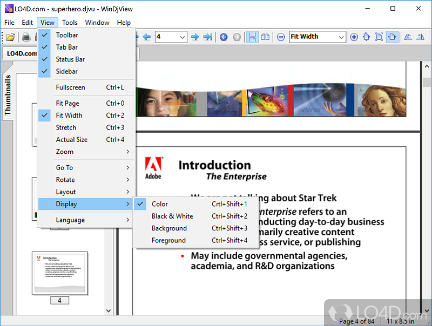The image size is (432, 326).
Task: Click document scrollbar up arrow
Action: (427, 66)
